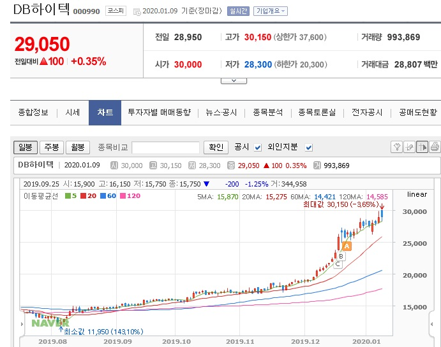
Task: Open the 종목분석 tab
Action: click(268, 113)
